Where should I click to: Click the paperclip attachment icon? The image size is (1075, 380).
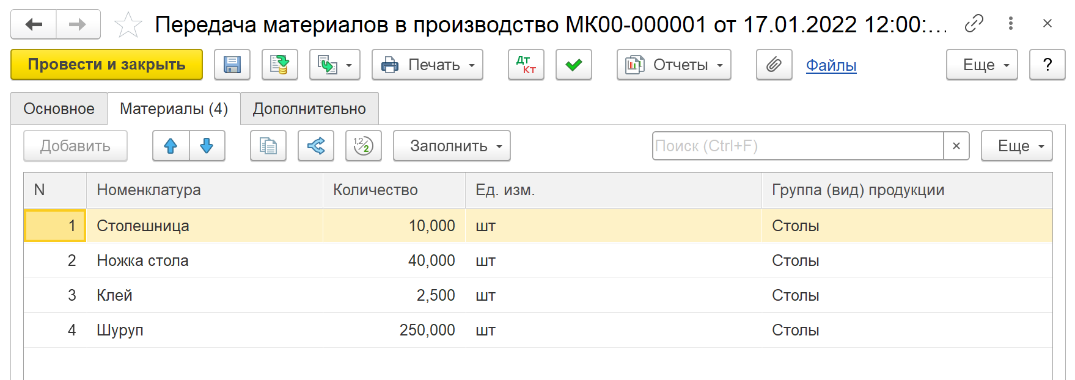click(774, 65)
